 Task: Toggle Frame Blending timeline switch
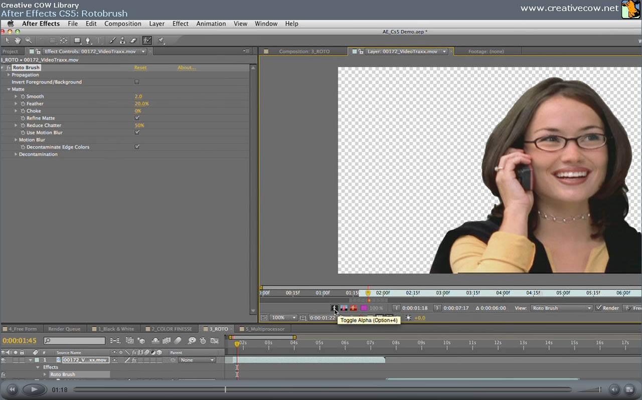click(167, 341)
